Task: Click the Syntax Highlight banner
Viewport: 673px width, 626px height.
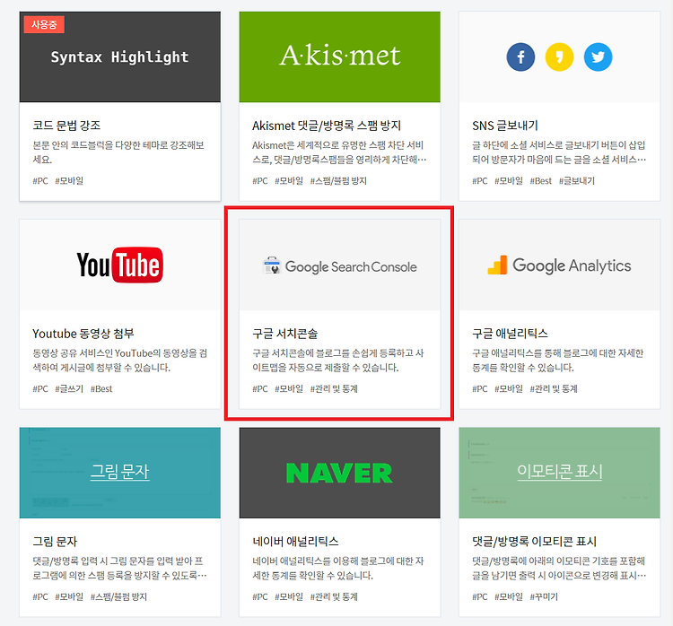Action: click(x=119, y=57)
